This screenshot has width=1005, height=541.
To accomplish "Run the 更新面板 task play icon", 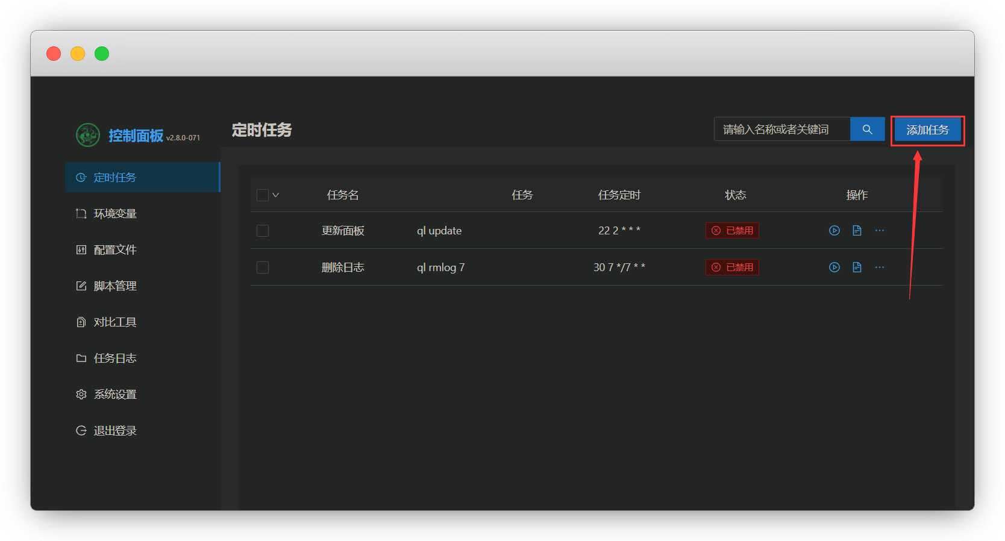I will pyautogui.click(x=834, y=231).
